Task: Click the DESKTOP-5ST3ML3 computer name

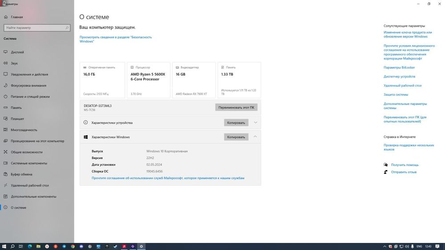Action: click(97, 106)
